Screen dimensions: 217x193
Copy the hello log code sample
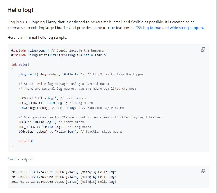coord(203,49)
